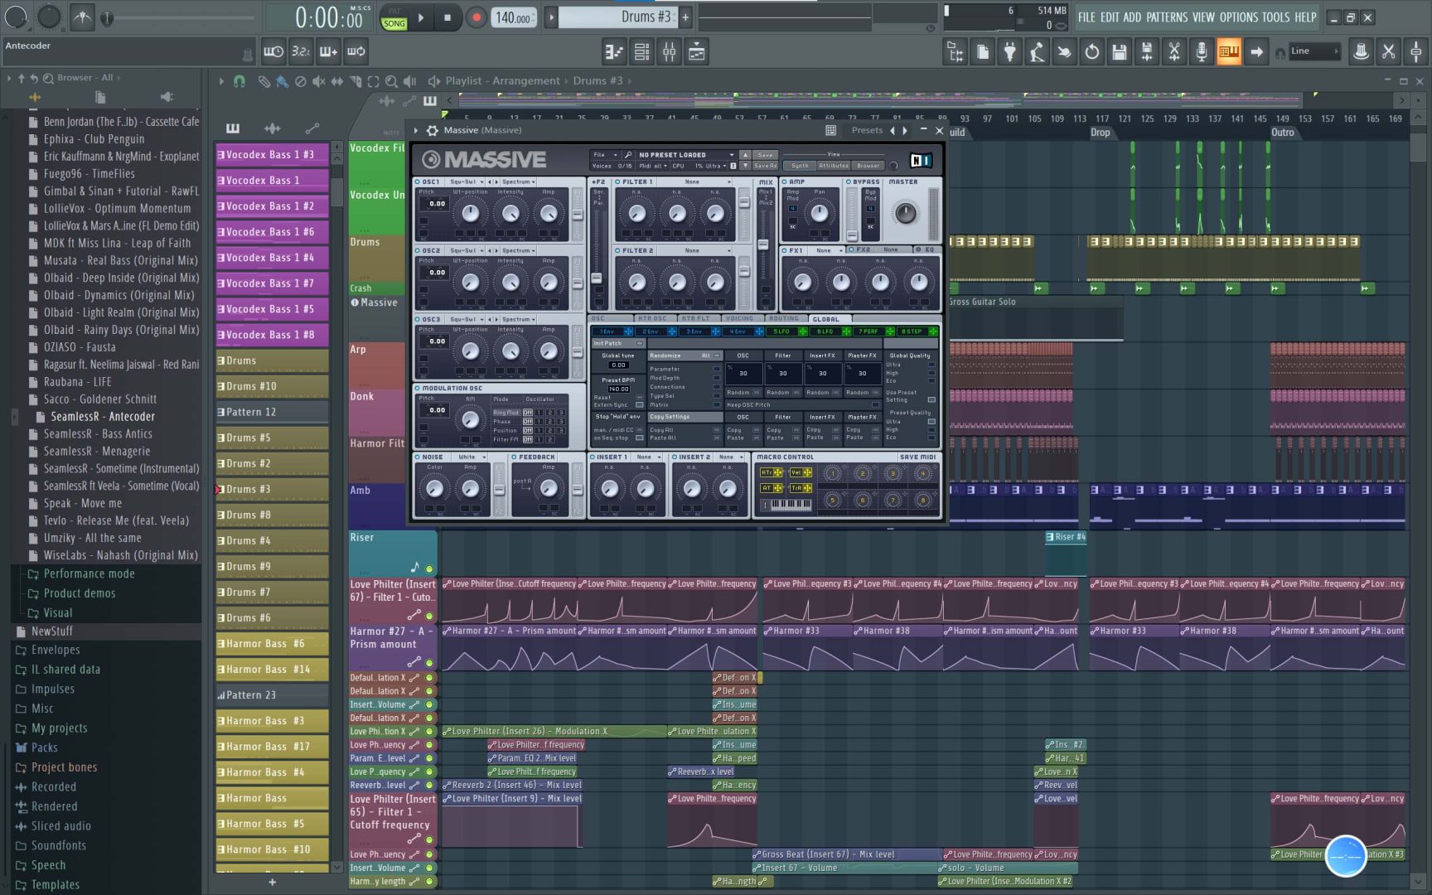This screenshot has height=895, width=1432.
Task: Switch to the ROUTING tab in Massive
Action: pyautogui.click(x=784, y=319)
